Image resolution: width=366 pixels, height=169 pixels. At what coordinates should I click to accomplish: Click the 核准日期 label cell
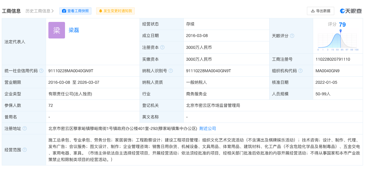click(x=291, y=82)
